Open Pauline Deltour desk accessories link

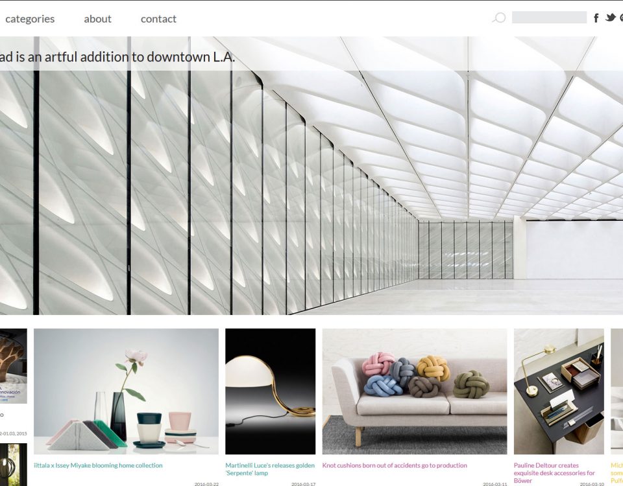click(554, 473)
